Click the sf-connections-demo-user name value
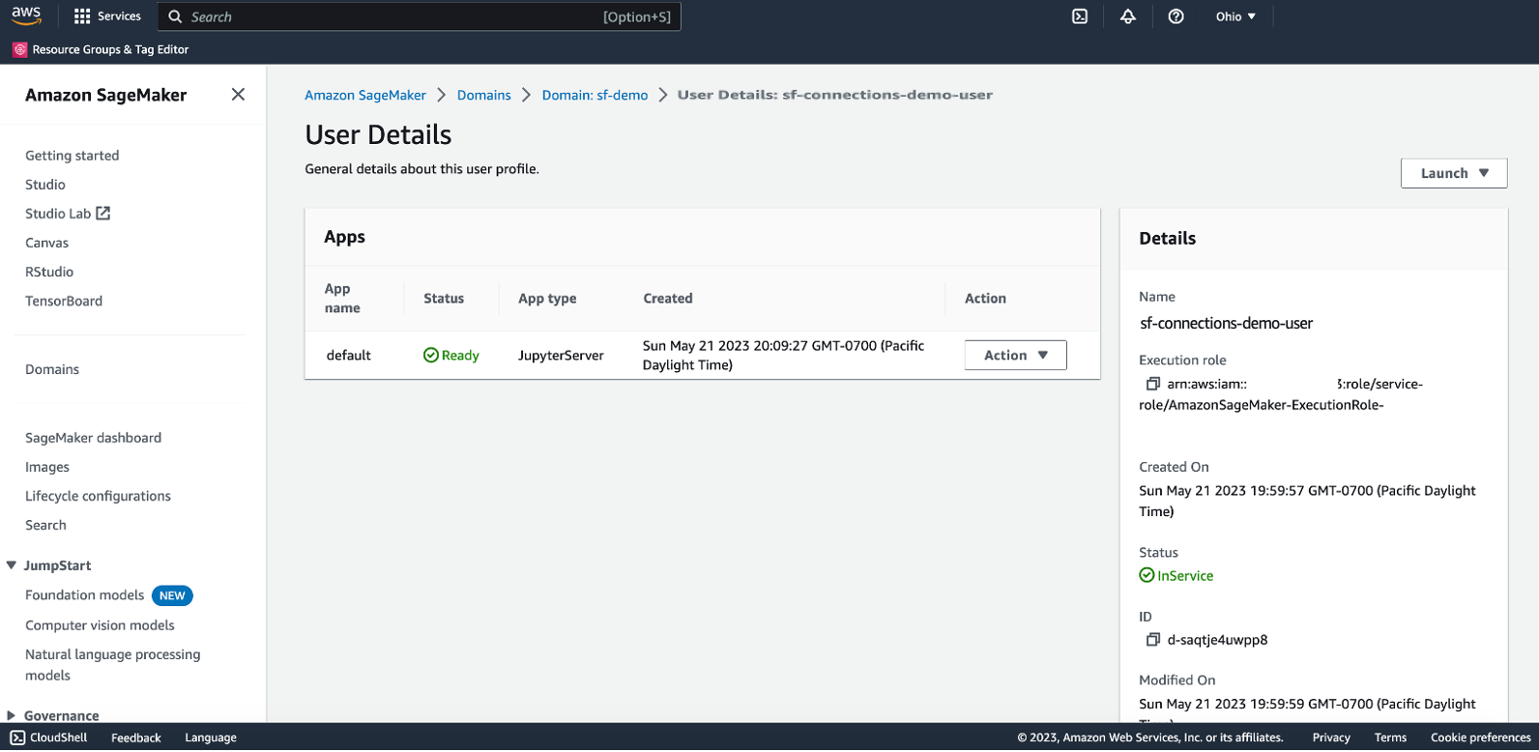 pos(1227,324)
